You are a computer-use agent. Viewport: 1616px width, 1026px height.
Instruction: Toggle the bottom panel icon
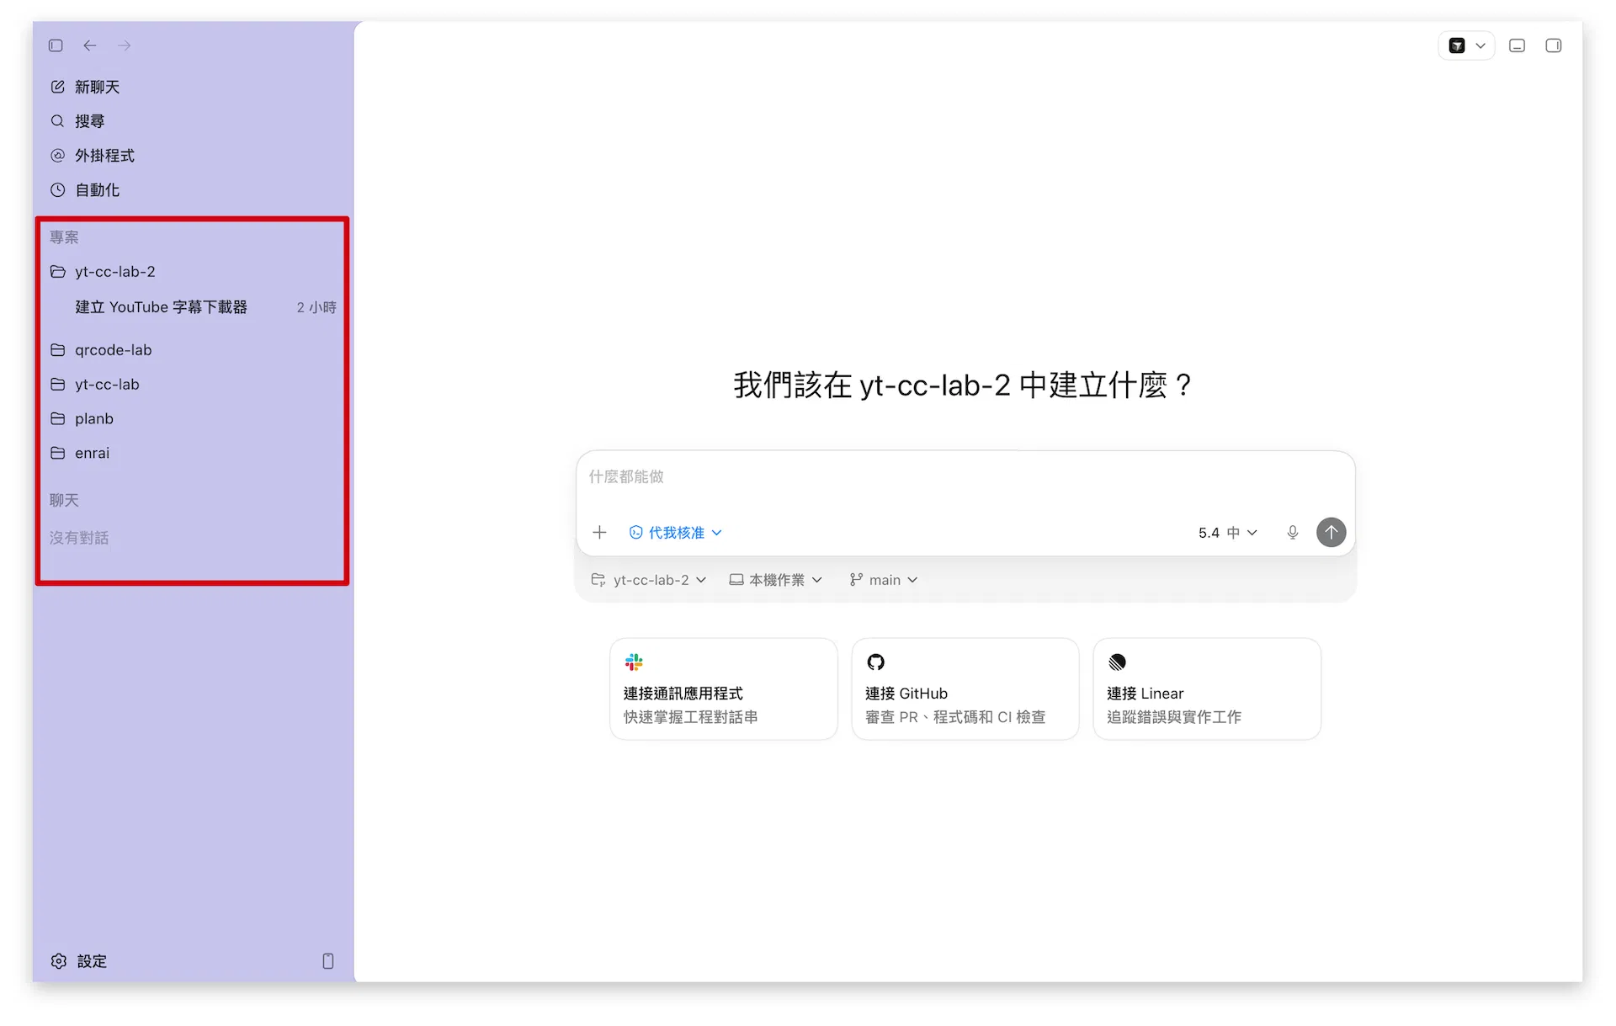[x=1517, y=45]
